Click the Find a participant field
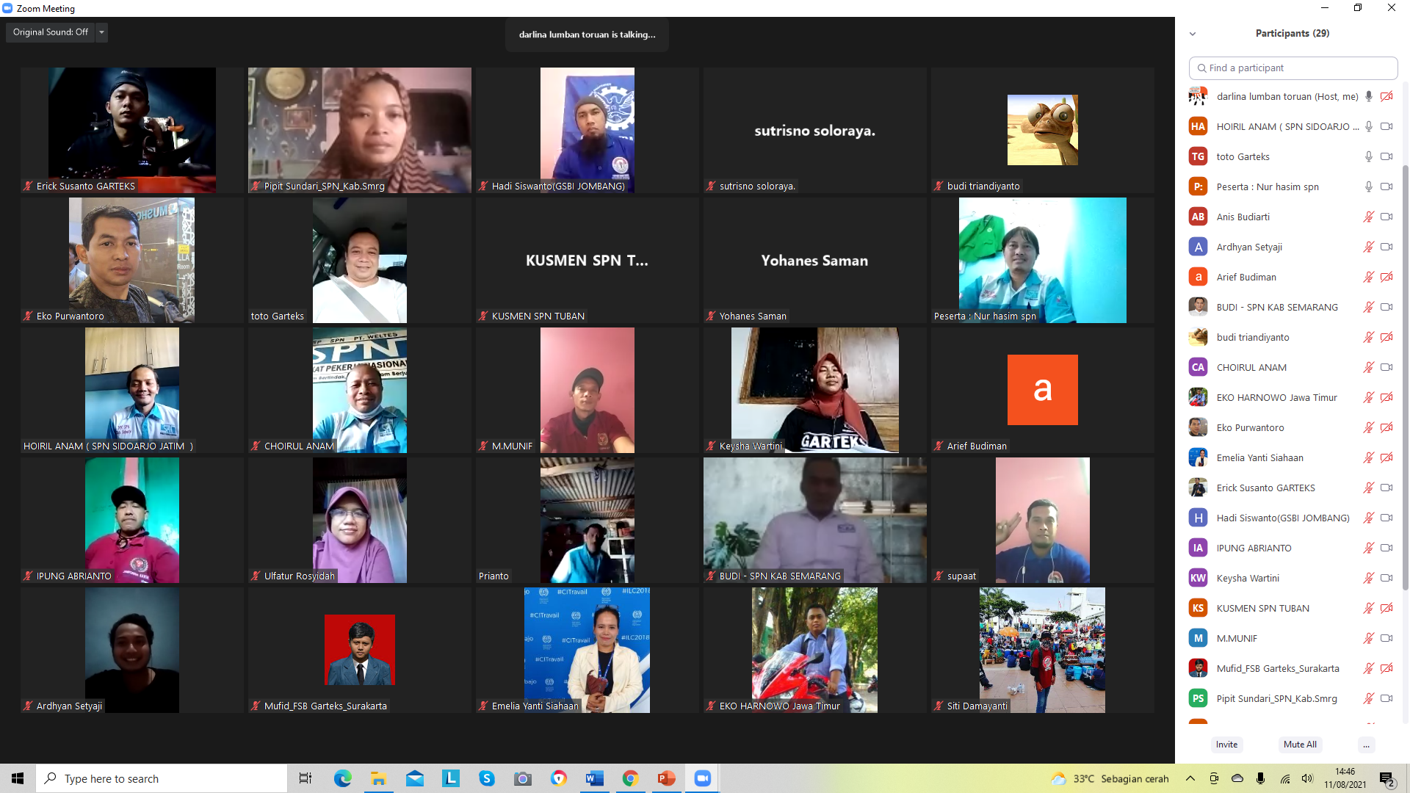The image size is (1410, 793). (x=1292, y=68)
